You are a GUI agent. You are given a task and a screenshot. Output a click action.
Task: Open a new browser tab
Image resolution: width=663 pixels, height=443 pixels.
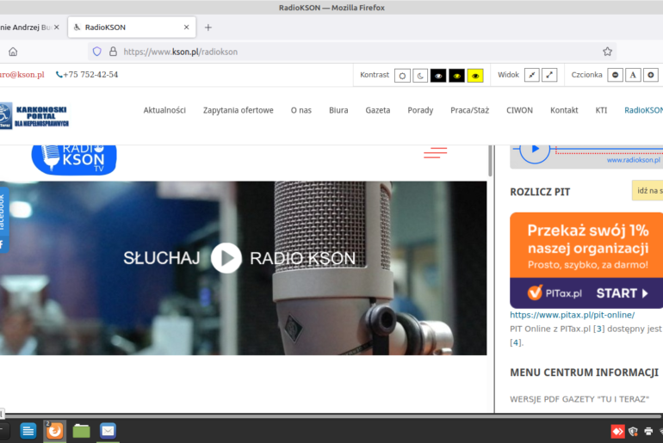pyautogui.click(x=208, y=28)
